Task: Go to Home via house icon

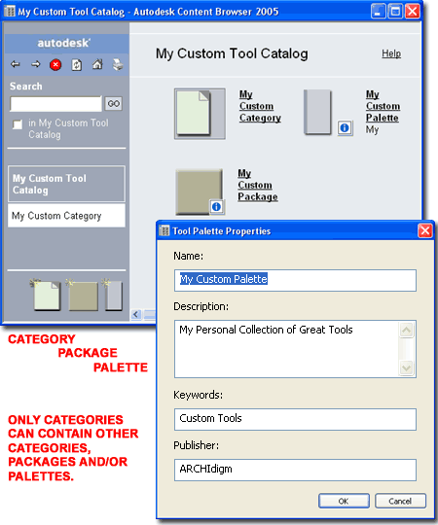Action: coord(97,64)
